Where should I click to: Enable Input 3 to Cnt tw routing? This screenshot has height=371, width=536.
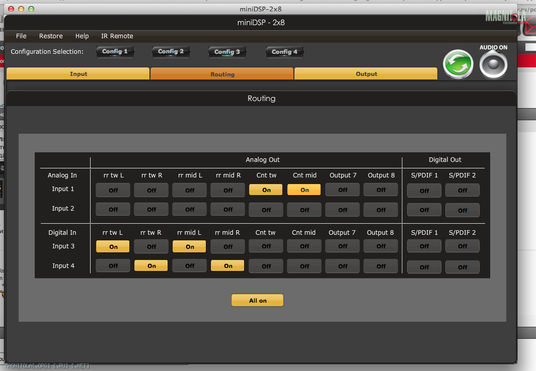coord(266,246)
